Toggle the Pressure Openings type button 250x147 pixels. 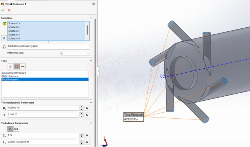17,66
